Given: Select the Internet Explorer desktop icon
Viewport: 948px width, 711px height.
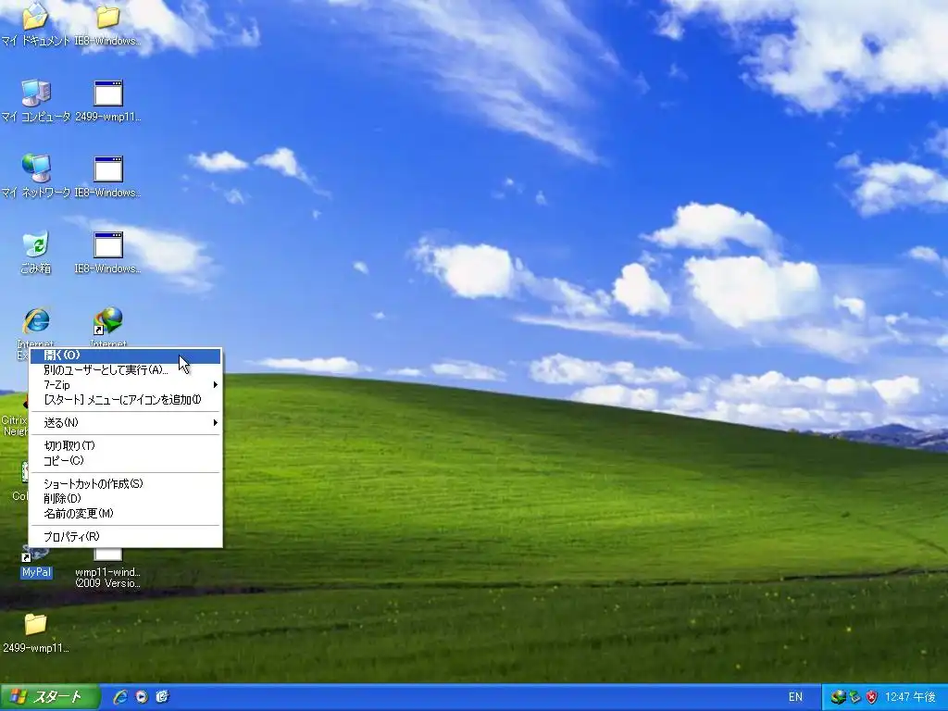Looking at the screenshot, I should 36,320.
